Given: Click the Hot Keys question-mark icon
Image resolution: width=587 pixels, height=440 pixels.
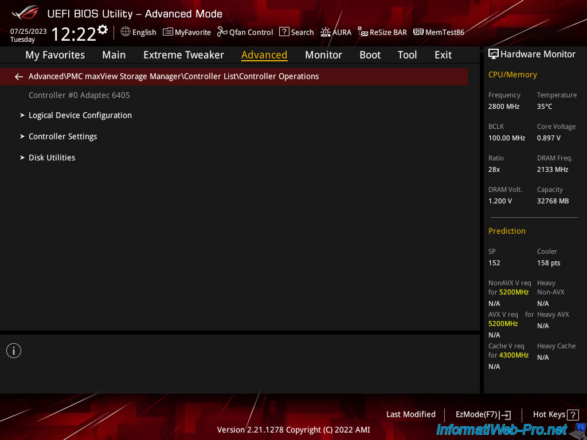Looking at the screenshot, I should pyautogui.click(x=573, y=415).
